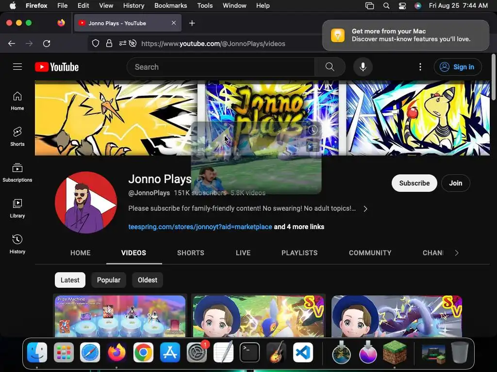Switch to the COMMUNITY channel tab

[370, 253]
